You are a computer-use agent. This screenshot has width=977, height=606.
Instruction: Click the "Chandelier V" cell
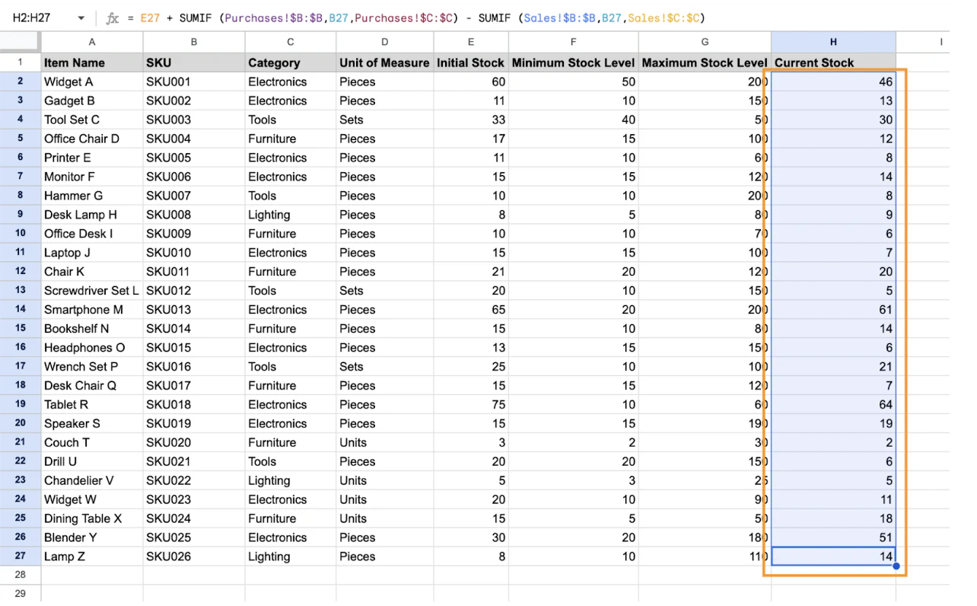(92, 480)
